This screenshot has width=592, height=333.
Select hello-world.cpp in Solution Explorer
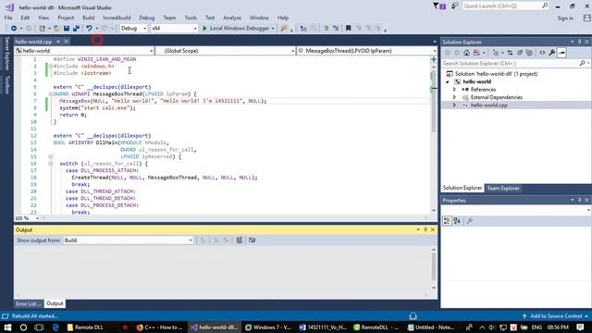[x=488, y=105]
